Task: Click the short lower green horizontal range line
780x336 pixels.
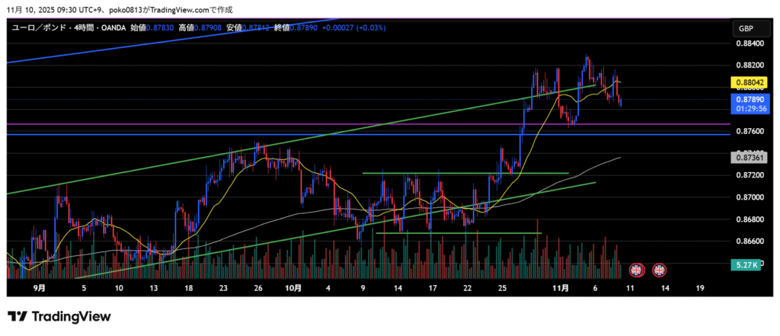Action: pos(459,232)
